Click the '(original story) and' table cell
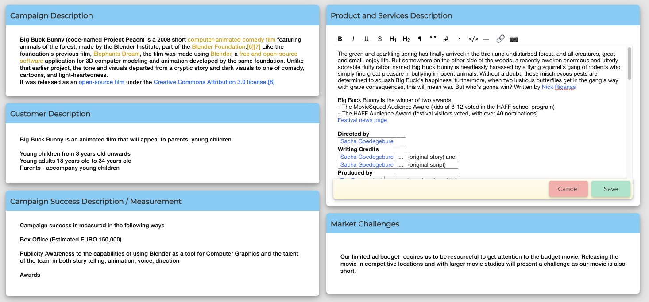The image size is (649, 302). (432, 157)
